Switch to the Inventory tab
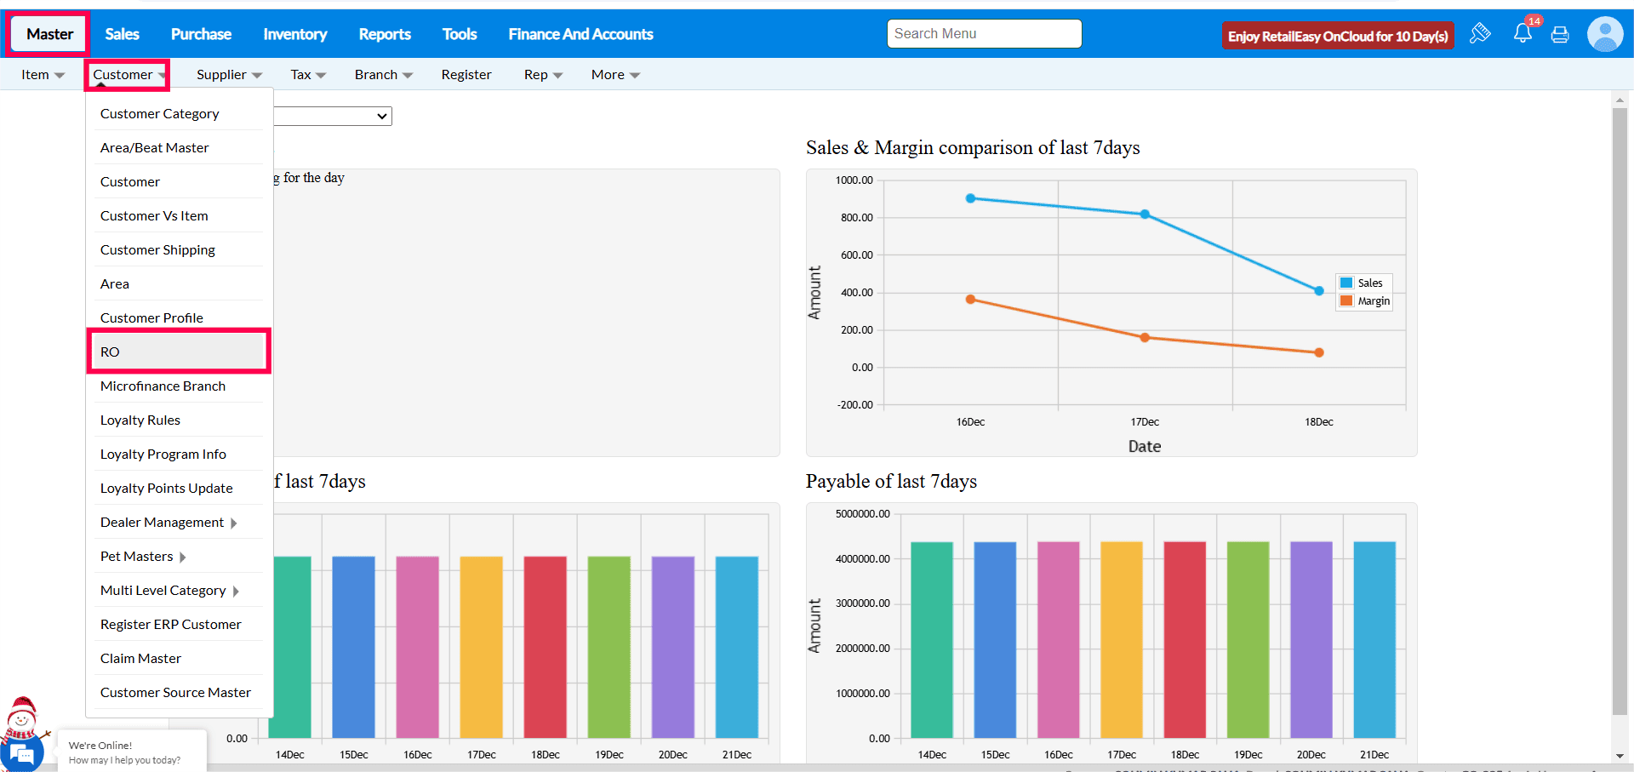This screenshot has width=1634, height=772. tap(294, 34)
